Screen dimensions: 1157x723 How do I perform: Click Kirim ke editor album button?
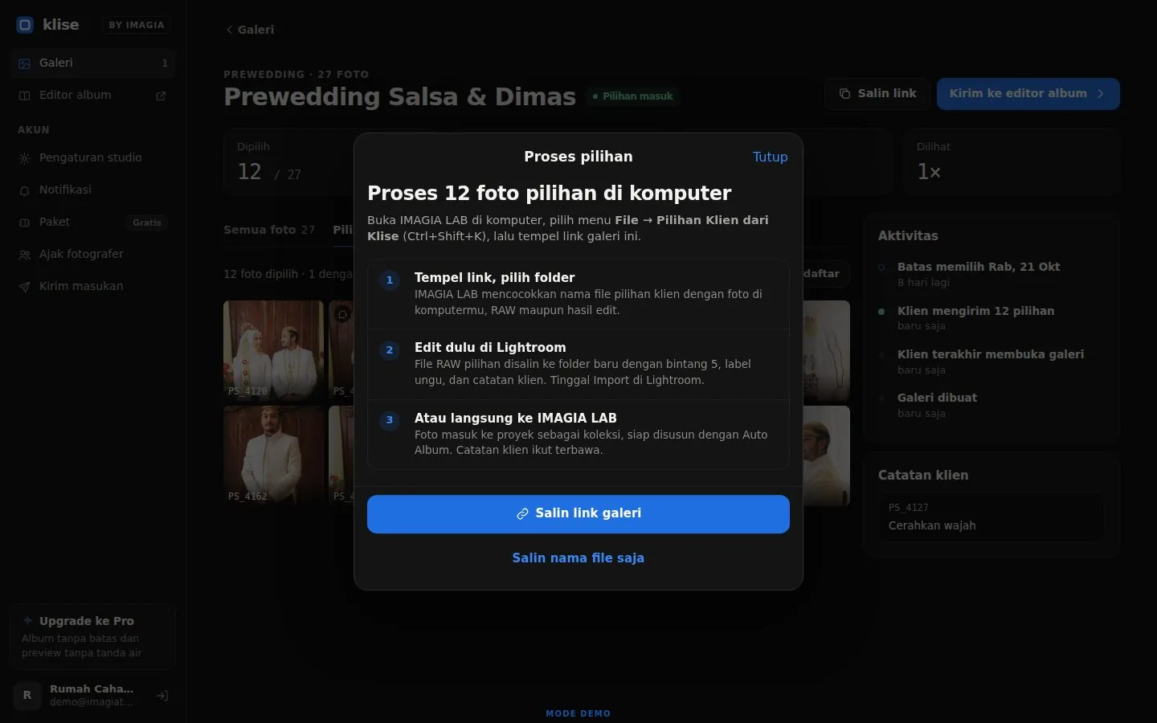(x=1028, y=93)
